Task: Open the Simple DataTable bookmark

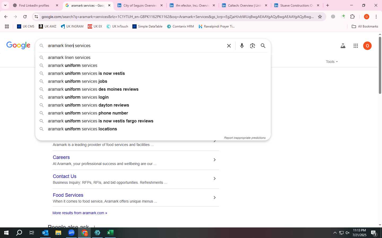Action: coord(147,26)
